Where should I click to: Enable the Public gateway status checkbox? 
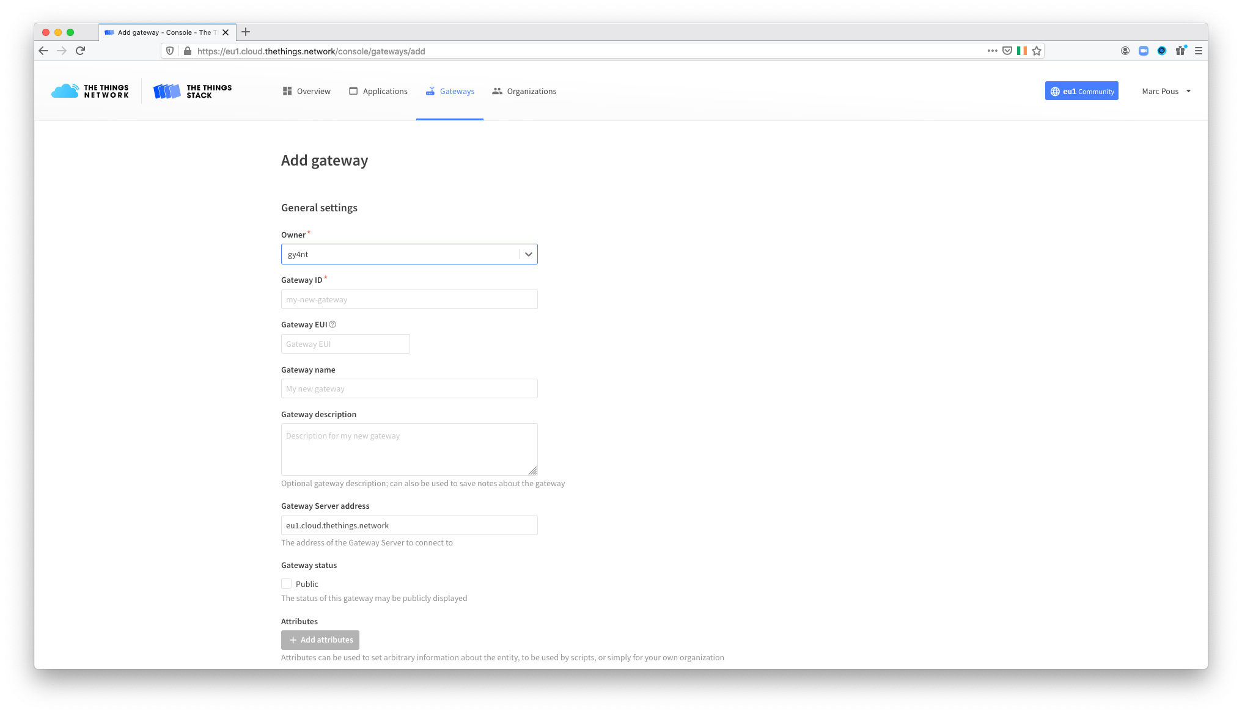(286, 584)
